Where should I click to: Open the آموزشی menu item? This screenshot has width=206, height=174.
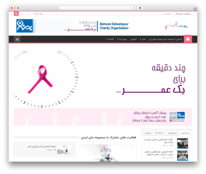(x=133, y=39)
